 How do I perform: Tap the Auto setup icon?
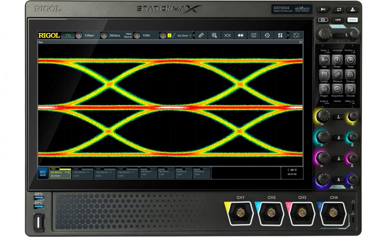pos(324,60)
